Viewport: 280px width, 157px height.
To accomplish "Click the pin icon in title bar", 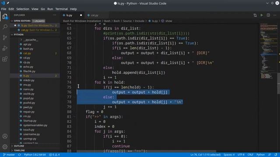I will (8, 3).
